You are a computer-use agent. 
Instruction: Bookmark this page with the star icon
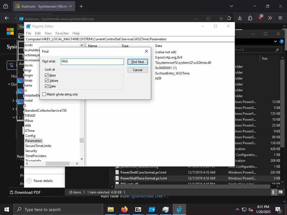pos(229,18)
